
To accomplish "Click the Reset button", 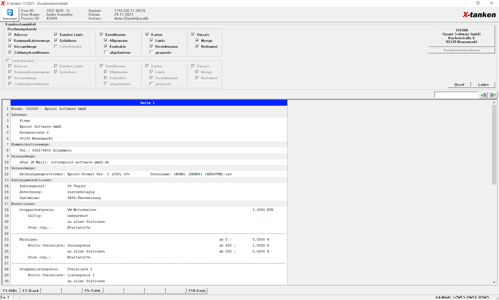I will point(459,85).
